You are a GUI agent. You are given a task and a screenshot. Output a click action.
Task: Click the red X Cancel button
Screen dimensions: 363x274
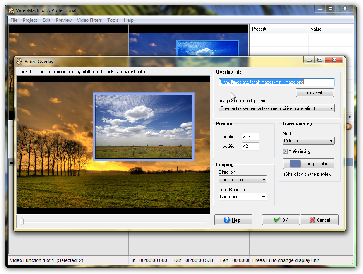[319, 220]
